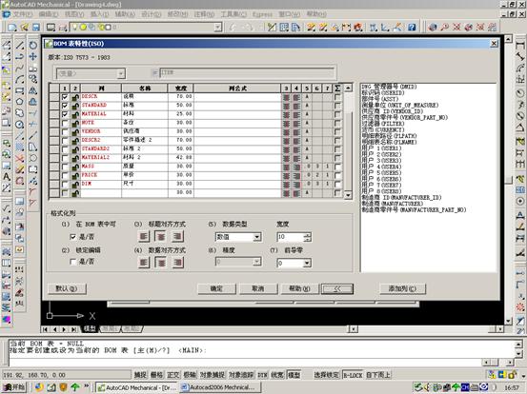Open the Express menu
The height and width of the screenshot is (394, 527).
tap(262, 14)
